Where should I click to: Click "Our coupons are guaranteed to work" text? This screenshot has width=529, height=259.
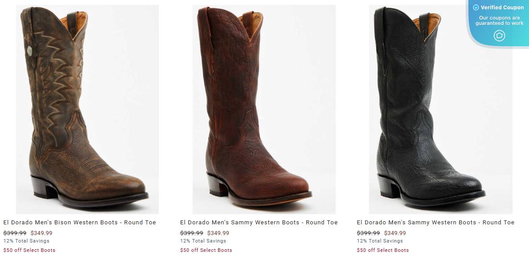pyautogui.click(x=499, y=20)
